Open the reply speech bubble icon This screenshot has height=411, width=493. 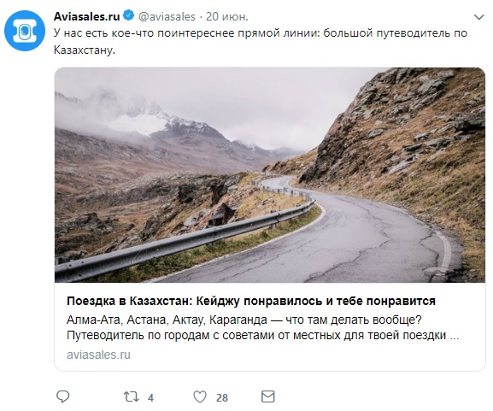click(63, 396)
